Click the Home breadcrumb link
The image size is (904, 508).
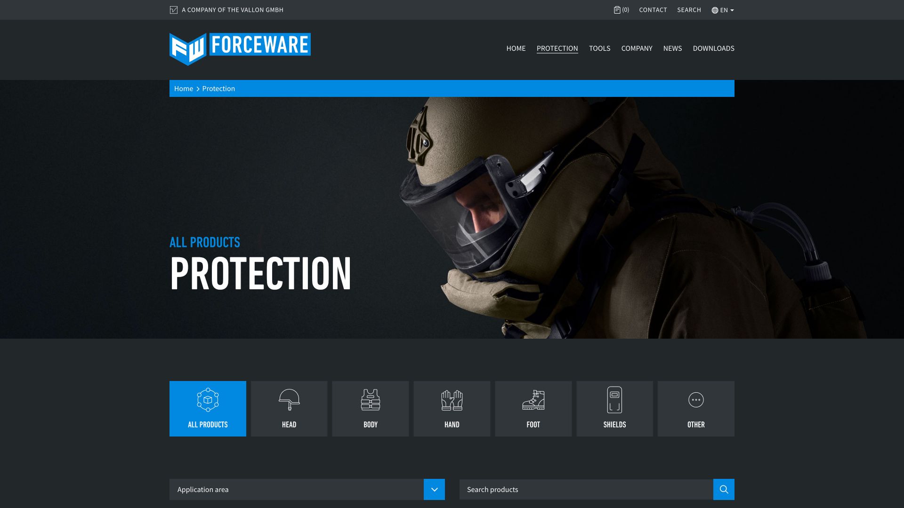click(184, 88)
